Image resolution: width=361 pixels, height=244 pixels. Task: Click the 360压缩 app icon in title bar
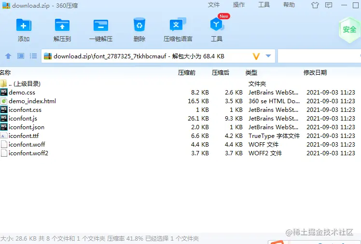point(6,5)
